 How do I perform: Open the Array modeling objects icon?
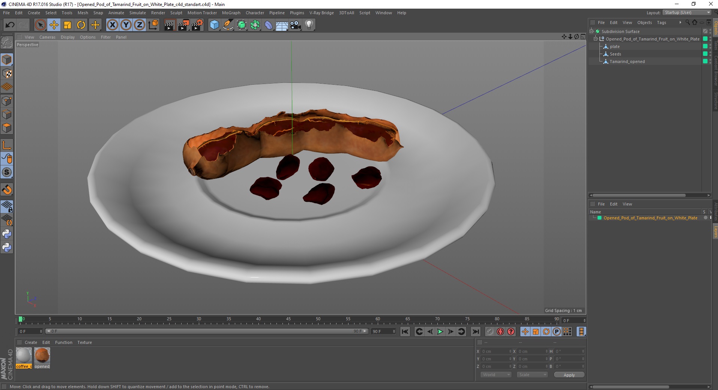point(255,25)
